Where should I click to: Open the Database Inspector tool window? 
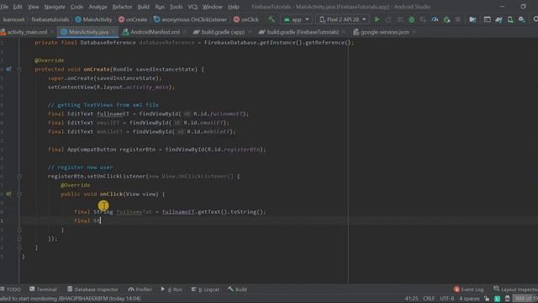[x=92, y=290]
